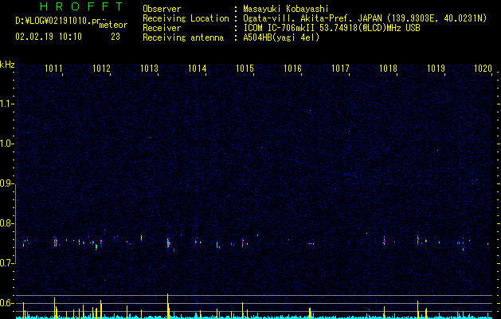Click the 'Receiver' field label
The width and height of the screenshot is (501, 319).
[162, 28]
